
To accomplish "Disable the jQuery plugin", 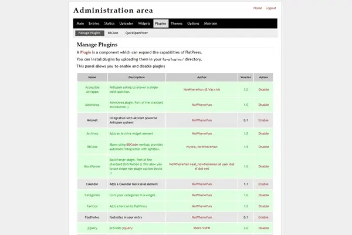I will click(263, 227).
